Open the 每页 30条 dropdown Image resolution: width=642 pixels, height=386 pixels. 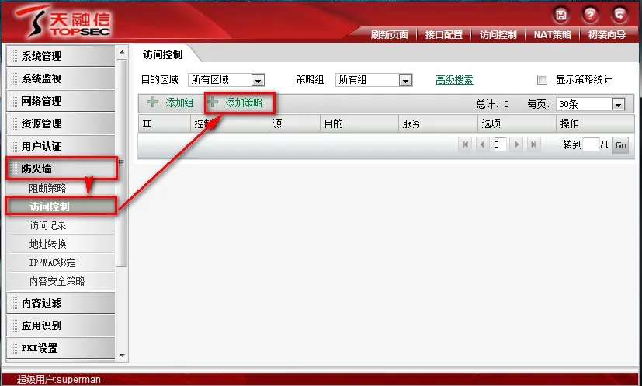tap(591, 104)
